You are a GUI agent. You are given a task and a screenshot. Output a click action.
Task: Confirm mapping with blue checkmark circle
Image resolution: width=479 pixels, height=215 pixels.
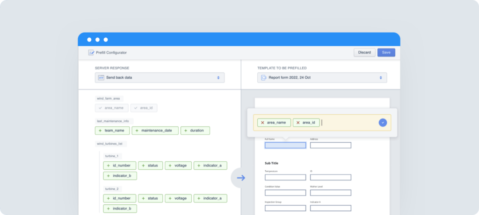(x=383, y=123)
